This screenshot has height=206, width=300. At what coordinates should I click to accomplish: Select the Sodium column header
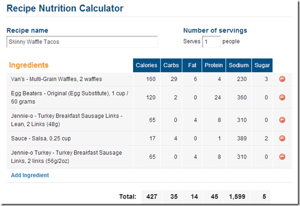tap(239, 65)
